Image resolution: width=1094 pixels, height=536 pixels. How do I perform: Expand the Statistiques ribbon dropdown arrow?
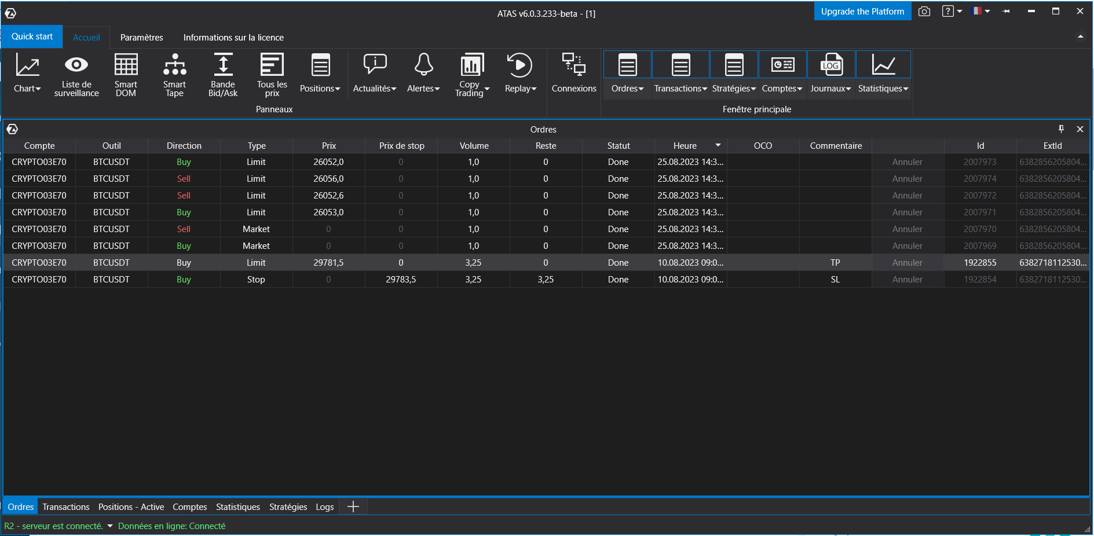pos(906,89)
